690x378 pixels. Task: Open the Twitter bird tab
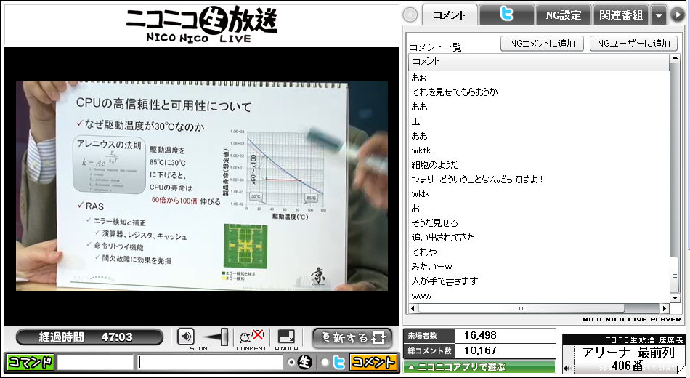click(506, 15)
